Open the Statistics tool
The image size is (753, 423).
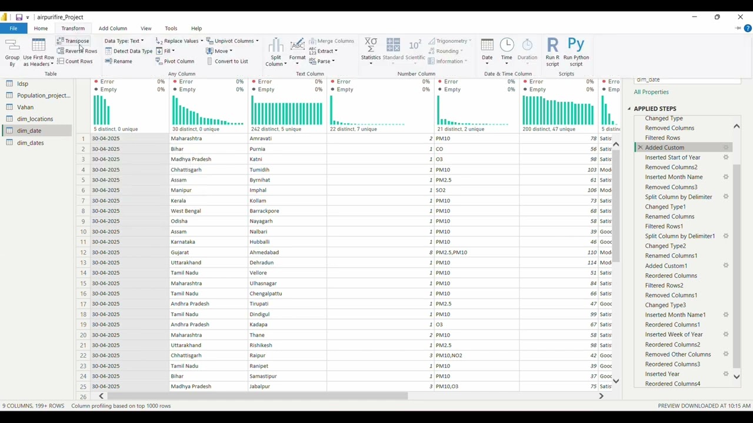point(371,51)
